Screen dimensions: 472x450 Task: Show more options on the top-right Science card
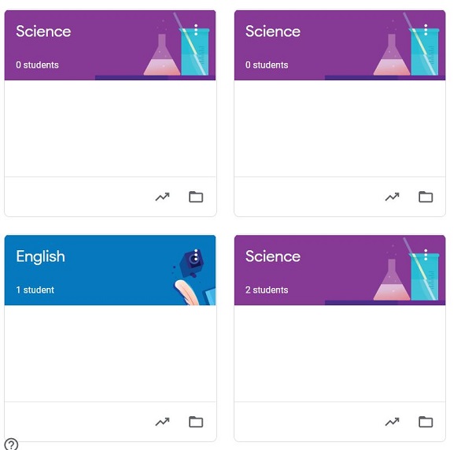pyautogui.click(x=426, y=31)
